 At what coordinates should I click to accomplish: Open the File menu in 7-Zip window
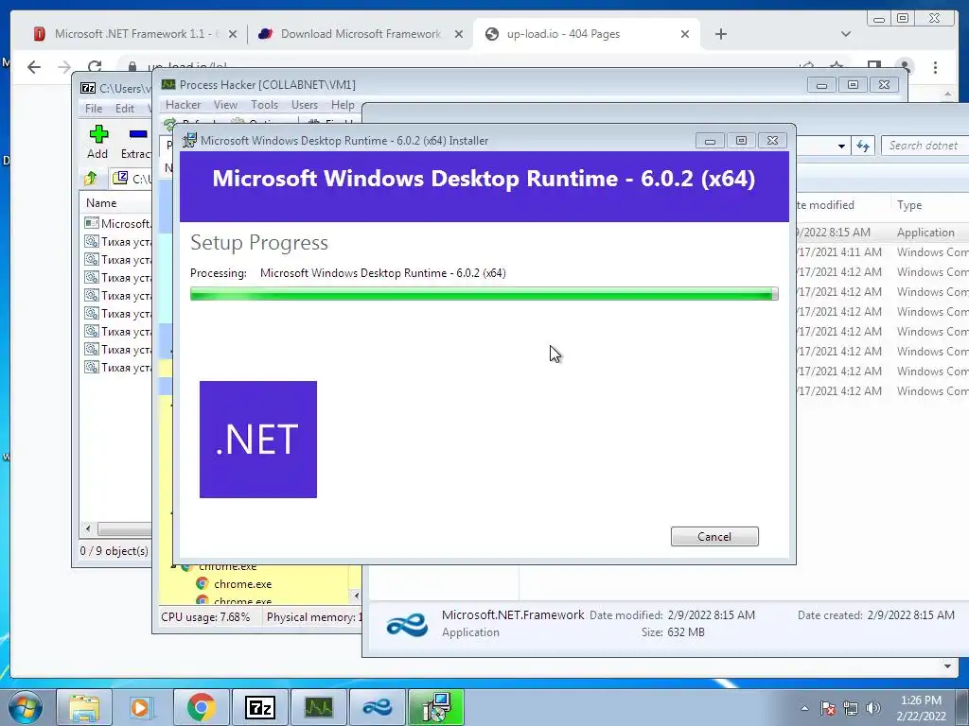coord(94,108)
